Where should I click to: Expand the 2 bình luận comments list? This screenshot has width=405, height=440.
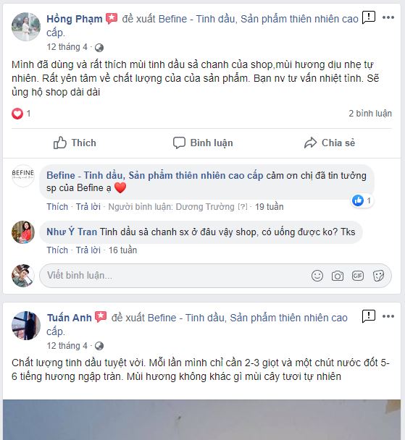[370, 114]
